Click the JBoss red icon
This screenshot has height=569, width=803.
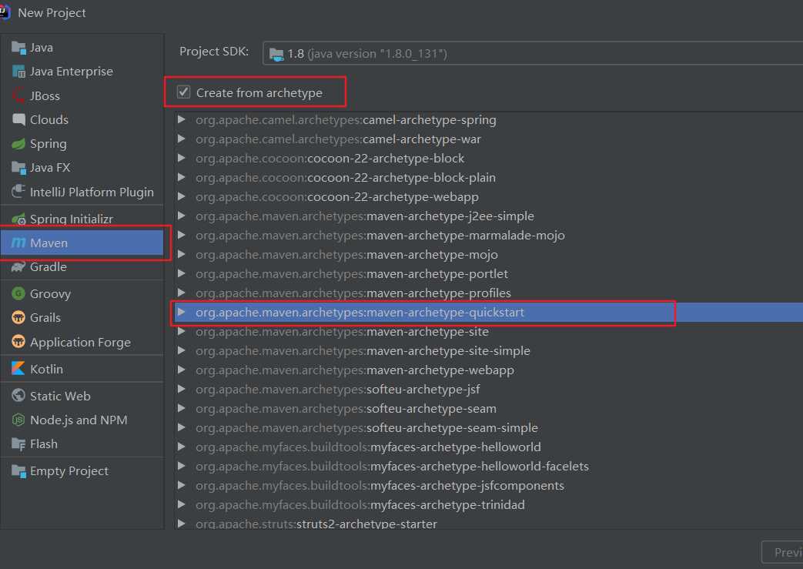18,95
